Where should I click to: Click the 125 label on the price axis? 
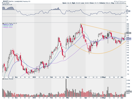(128, 43)
